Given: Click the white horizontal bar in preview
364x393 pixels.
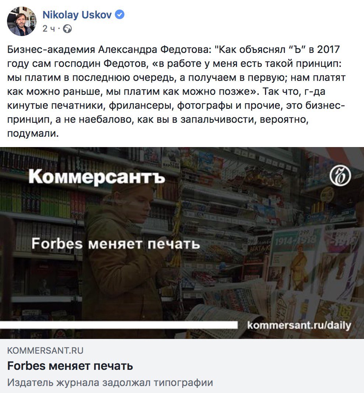Looking at the screenshot, I should pyautogui.click(x=119, y=325).
